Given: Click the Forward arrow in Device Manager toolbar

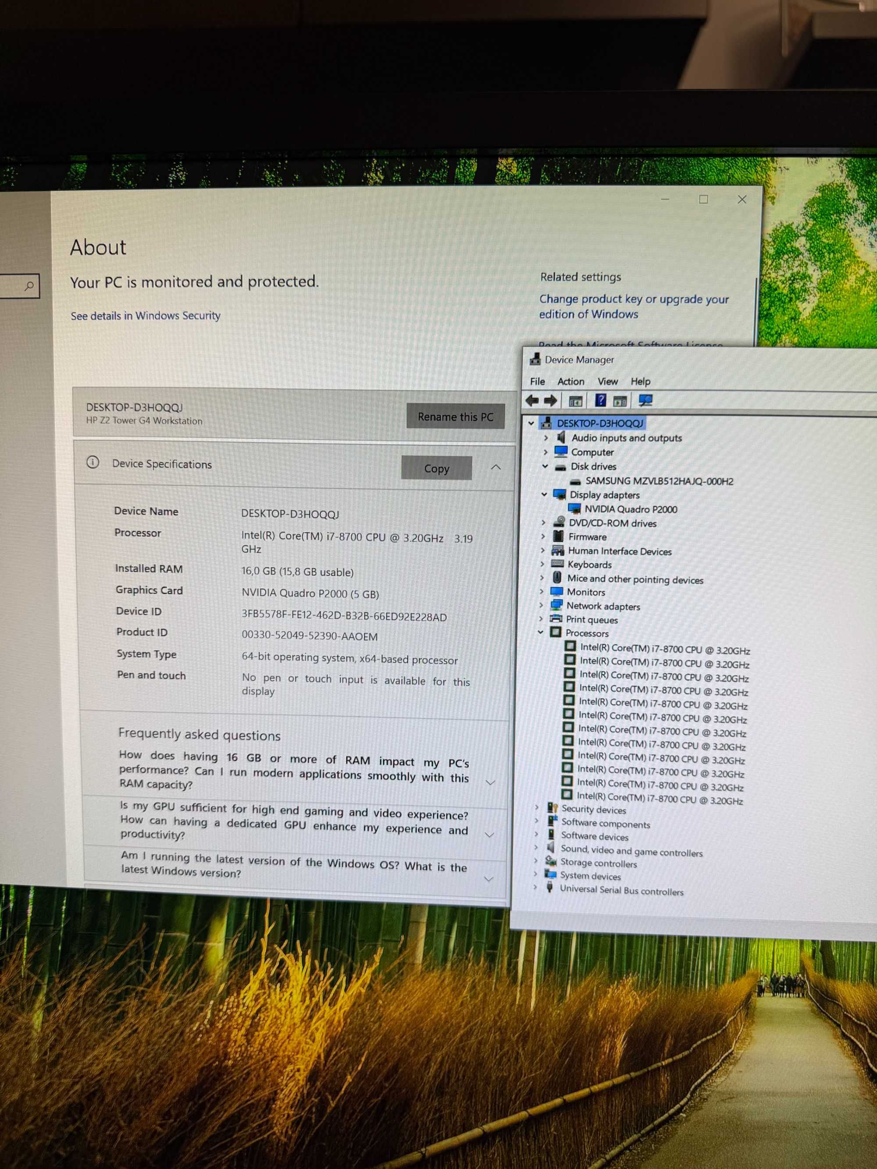Looking at the screenshot, I should click(x=550, y=401).
